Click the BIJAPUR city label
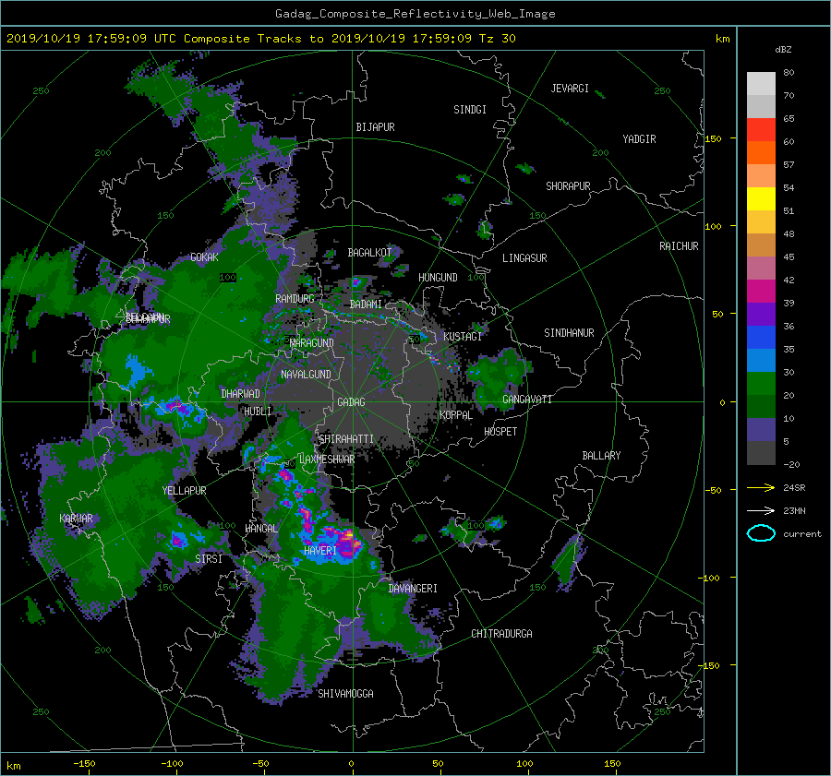Image resolution: width=831 pixels, height=776 pixels. [375, 127]
